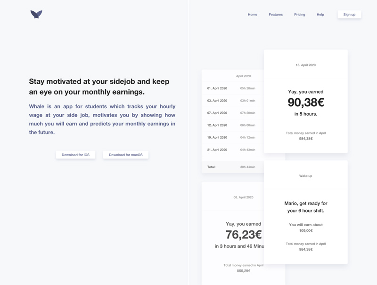Click the Sign up button
Viewport: 377px width, 285px height.
coord(349,14)
